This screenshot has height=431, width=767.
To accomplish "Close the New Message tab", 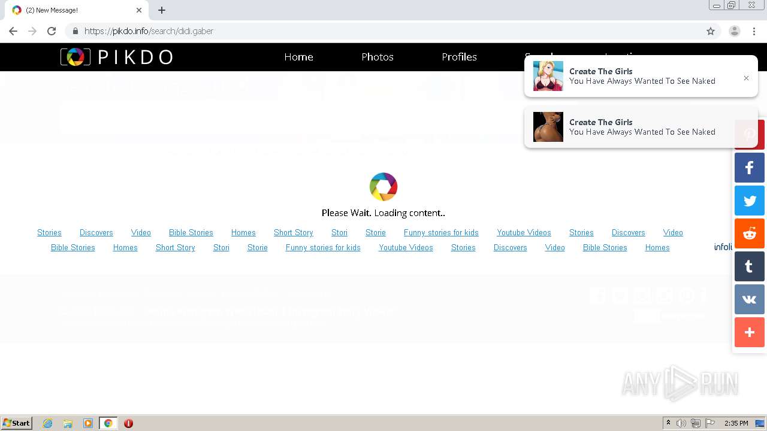I will tap(139, 10).
